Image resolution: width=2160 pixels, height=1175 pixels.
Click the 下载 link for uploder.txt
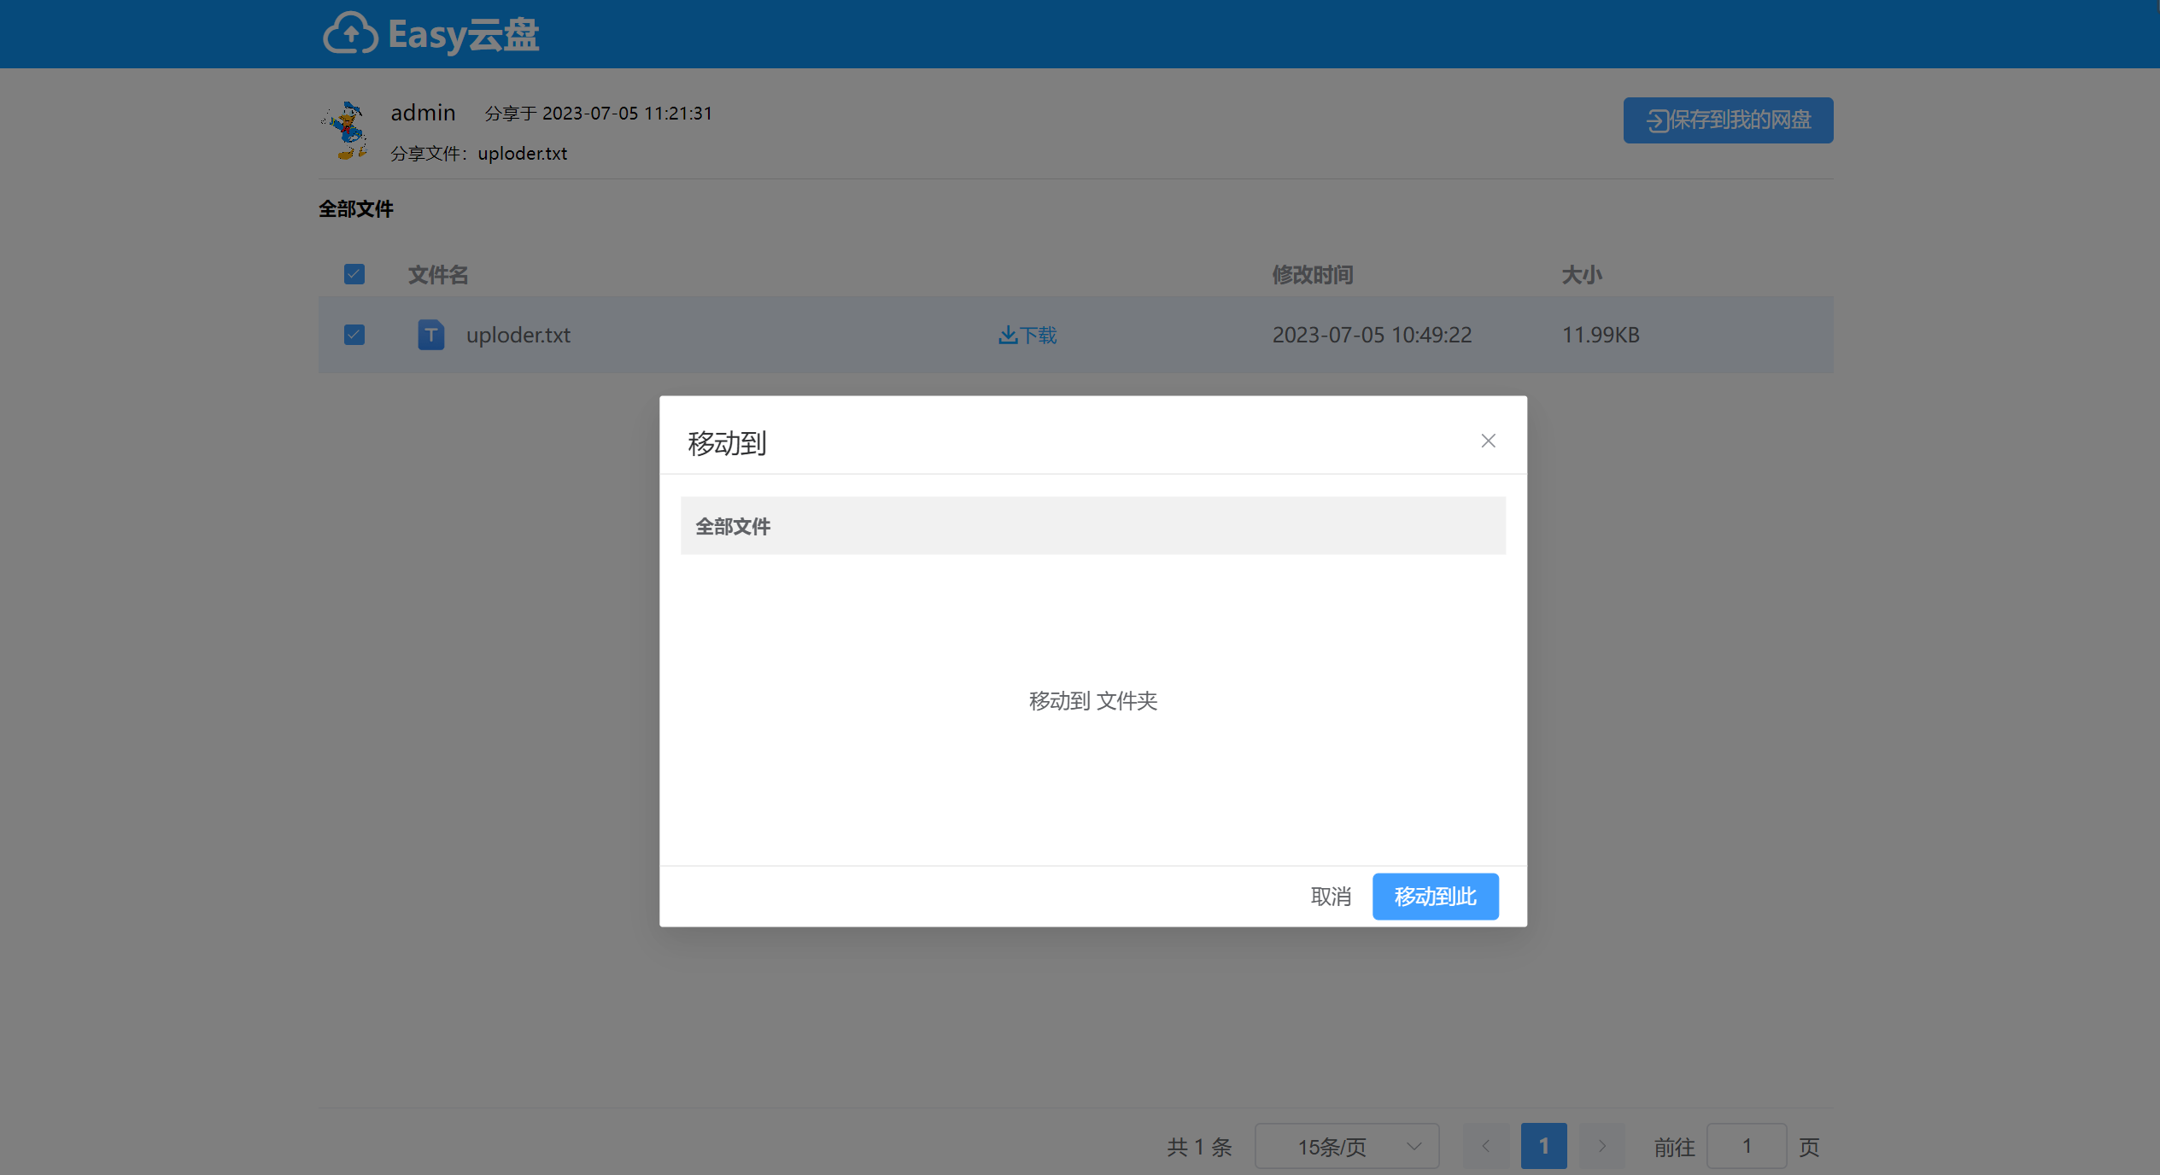[1039, 335]
